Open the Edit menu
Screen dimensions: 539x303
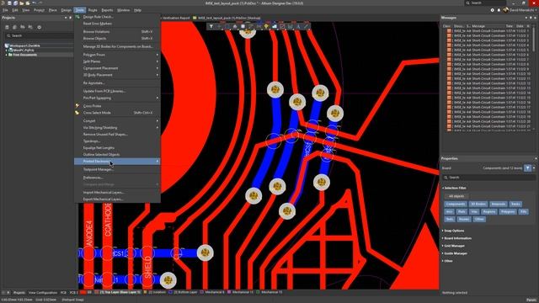coord(15,10)
